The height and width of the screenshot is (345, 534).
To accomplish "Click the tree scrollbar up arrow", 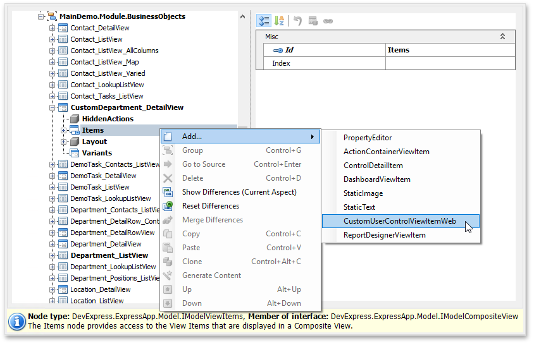I will (243, 17).
